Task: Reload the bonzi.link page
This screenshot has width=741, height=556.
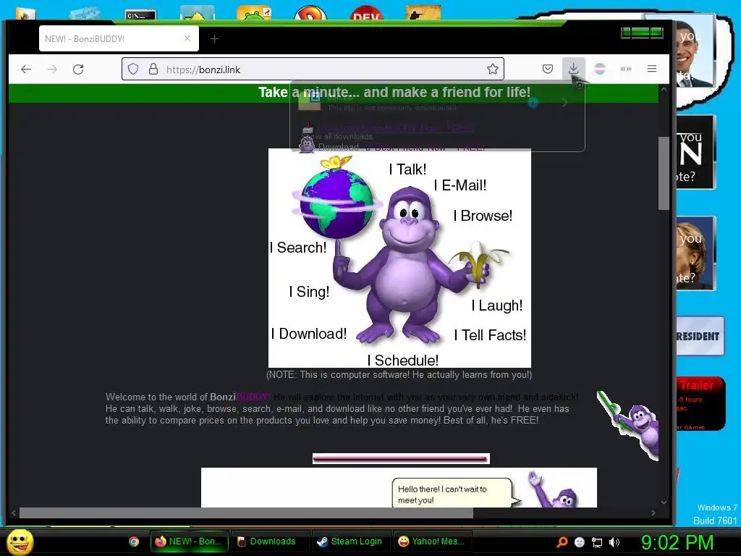Action: [x=78, y=69]
